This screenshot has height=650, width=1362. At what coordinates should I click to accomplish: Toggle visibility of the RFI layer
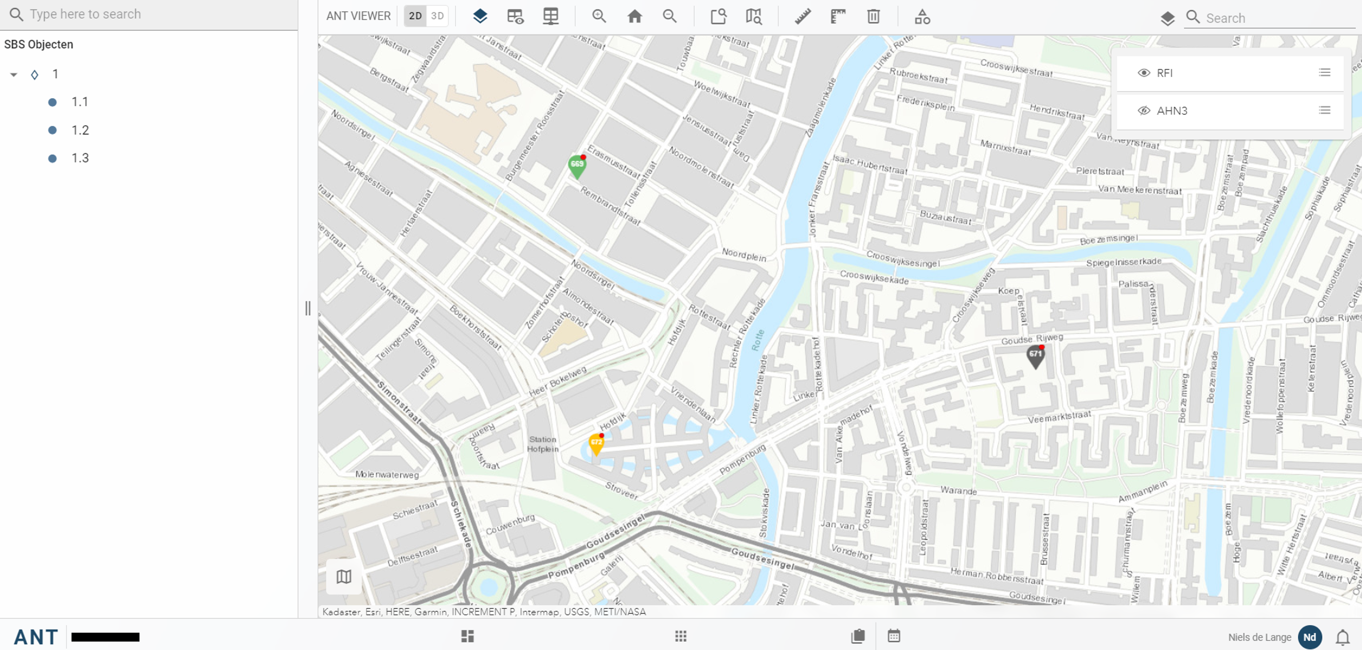click(x=1143, y=73)
